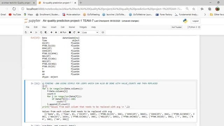This screenshot has width=224, height=126.
Task: Click the Out[13] output prompt
Action: pos(36,38)
